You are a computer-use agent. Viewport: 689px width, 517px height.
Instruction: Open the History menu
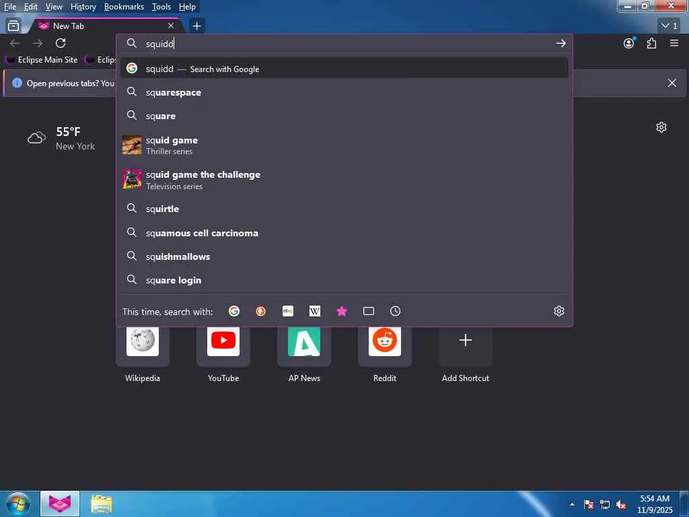83,7
